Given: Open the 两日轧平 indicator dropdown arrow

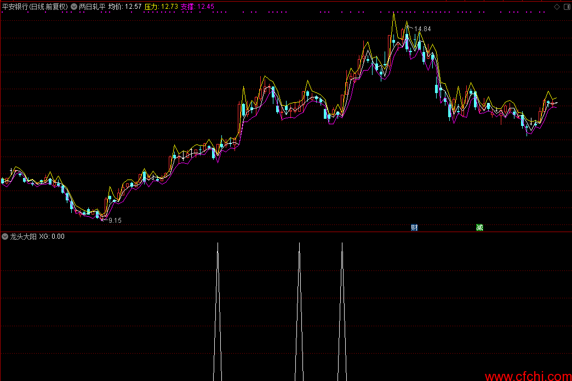Looking at the screenshot, I should click(x=74, y=7).
